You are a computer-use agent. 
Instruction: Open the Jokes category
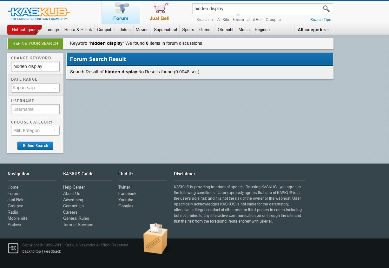click(x=125, y=30)
